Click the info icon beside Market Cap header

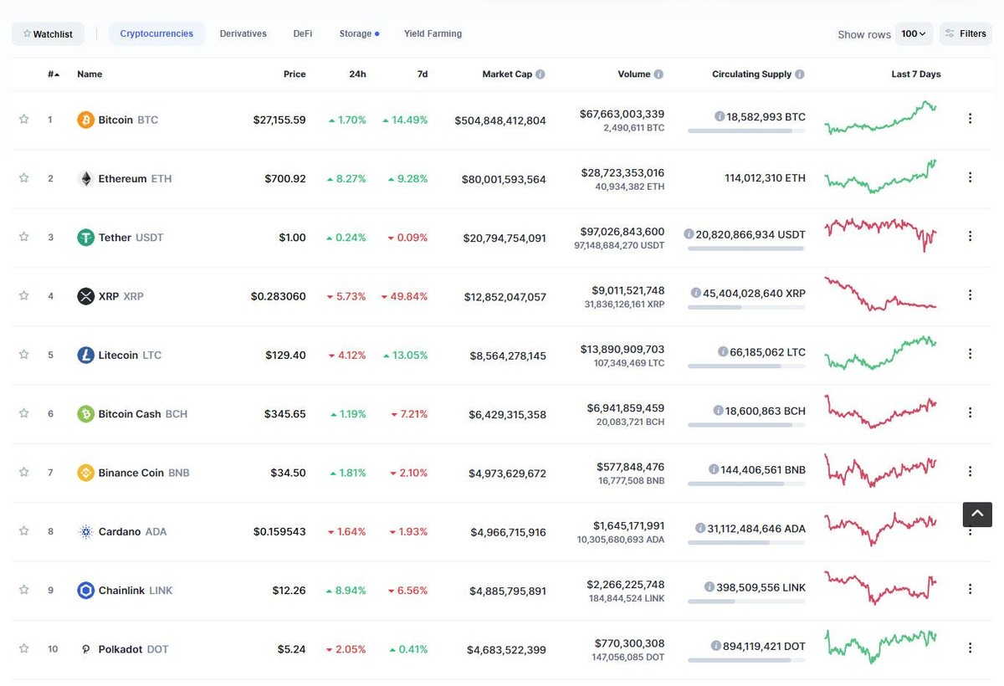(x=541, y=74)
